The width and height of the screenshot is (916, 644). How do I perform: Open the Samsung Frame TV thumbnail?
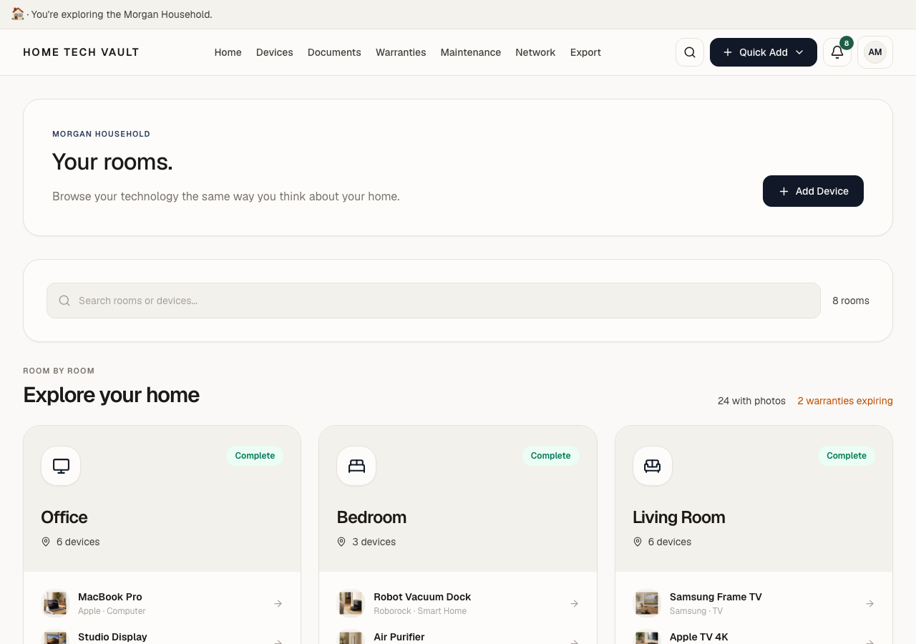647,603
